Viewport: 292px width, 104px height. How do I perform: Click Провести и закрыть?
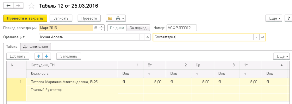[25, 18]
